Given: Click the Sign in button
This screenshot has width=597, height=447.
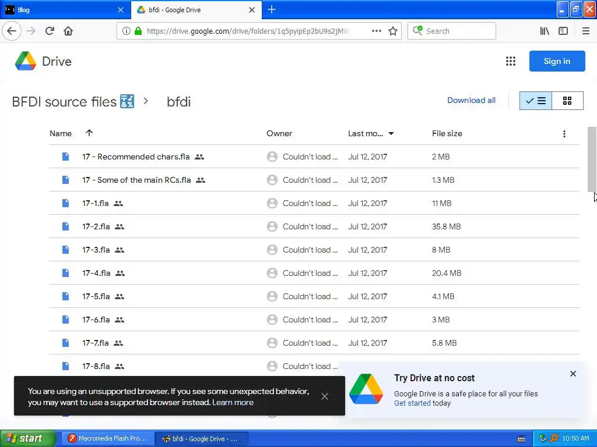Looking at the screenshot, I should pos(557,61).
